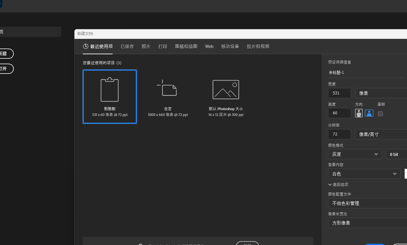Screen dimensions: 407x245
Task: Click the background color swatch
Action: tap(406, 174)
